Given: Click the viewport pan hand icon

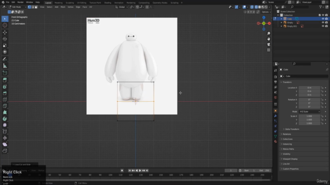Looking at the screenshot, I should click(x=269, y=39).
